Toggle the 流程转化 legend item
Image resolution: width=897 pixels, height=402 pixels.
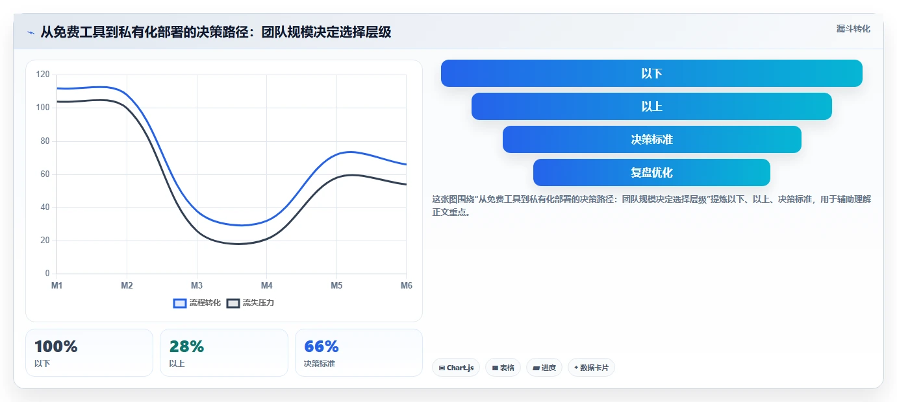tap(197, 303)
